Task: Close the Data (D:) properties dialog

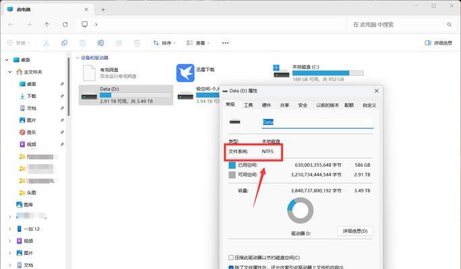Action: pyautogui.click(x=376, y=91)
